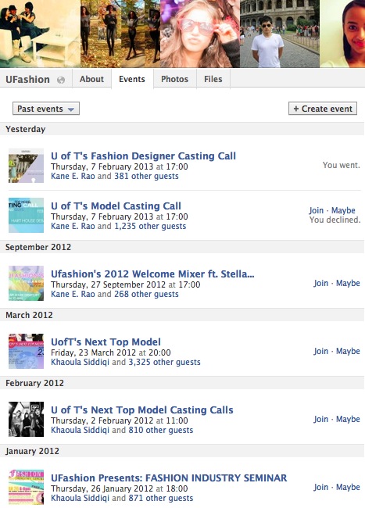Join the Model Casting Call event
This screenshot has height=508, width=365.
[316, 210]
